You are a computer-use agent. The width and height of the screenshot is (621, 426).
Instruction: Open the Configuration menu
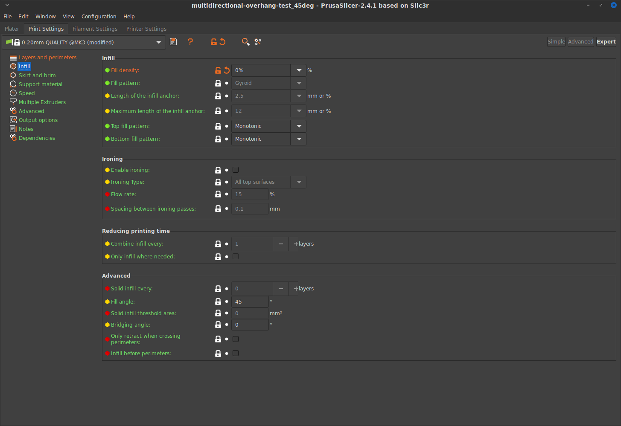tap(99, 17)
